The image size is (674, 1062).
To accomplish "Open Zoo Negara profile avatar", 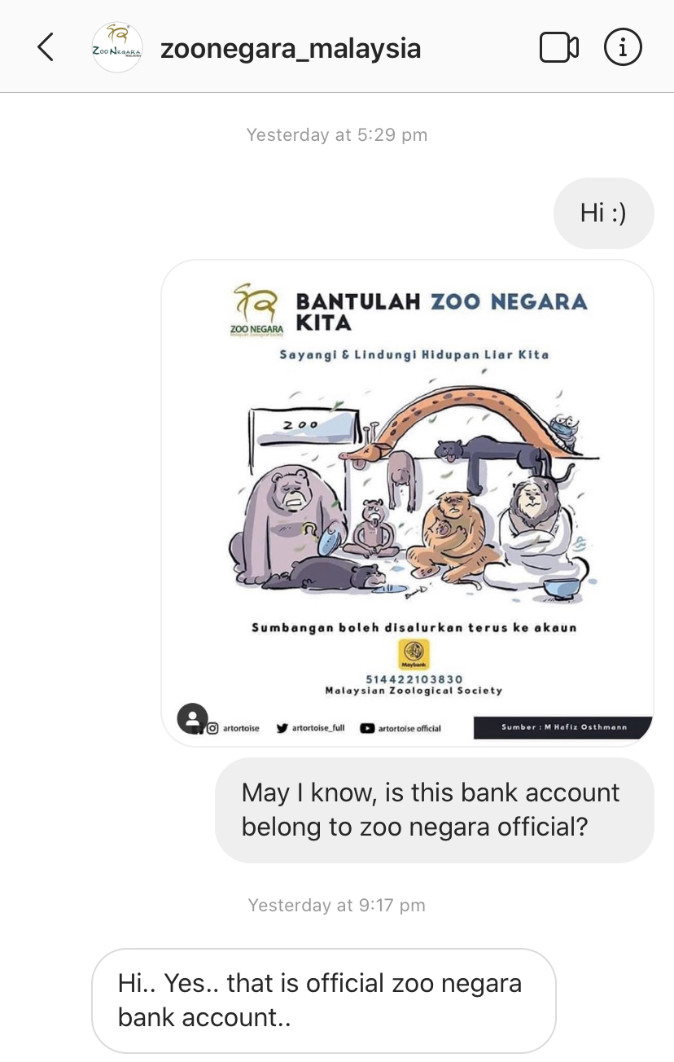I will (x=117, y=47).
